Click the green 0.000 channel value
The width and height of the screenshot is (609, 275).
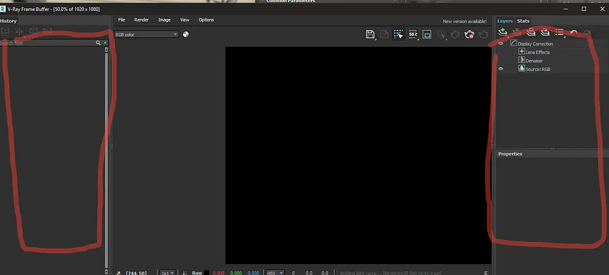[236, 273]
